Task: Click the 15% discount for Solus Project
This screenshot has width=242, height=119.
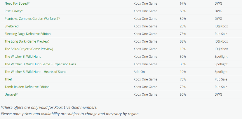Action: click(x=183, y=49)
